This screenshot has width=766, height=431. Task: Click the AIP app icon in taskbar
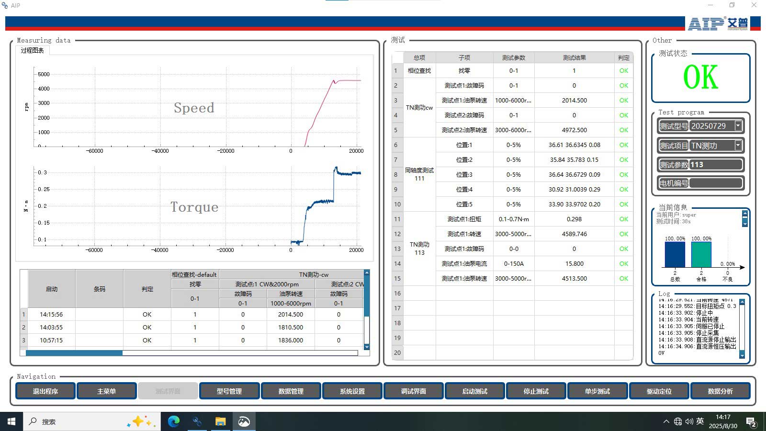pyautogui.click(x=197, y=421)
